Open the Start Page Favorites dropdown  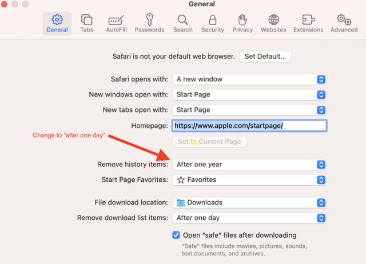(249, 180)
